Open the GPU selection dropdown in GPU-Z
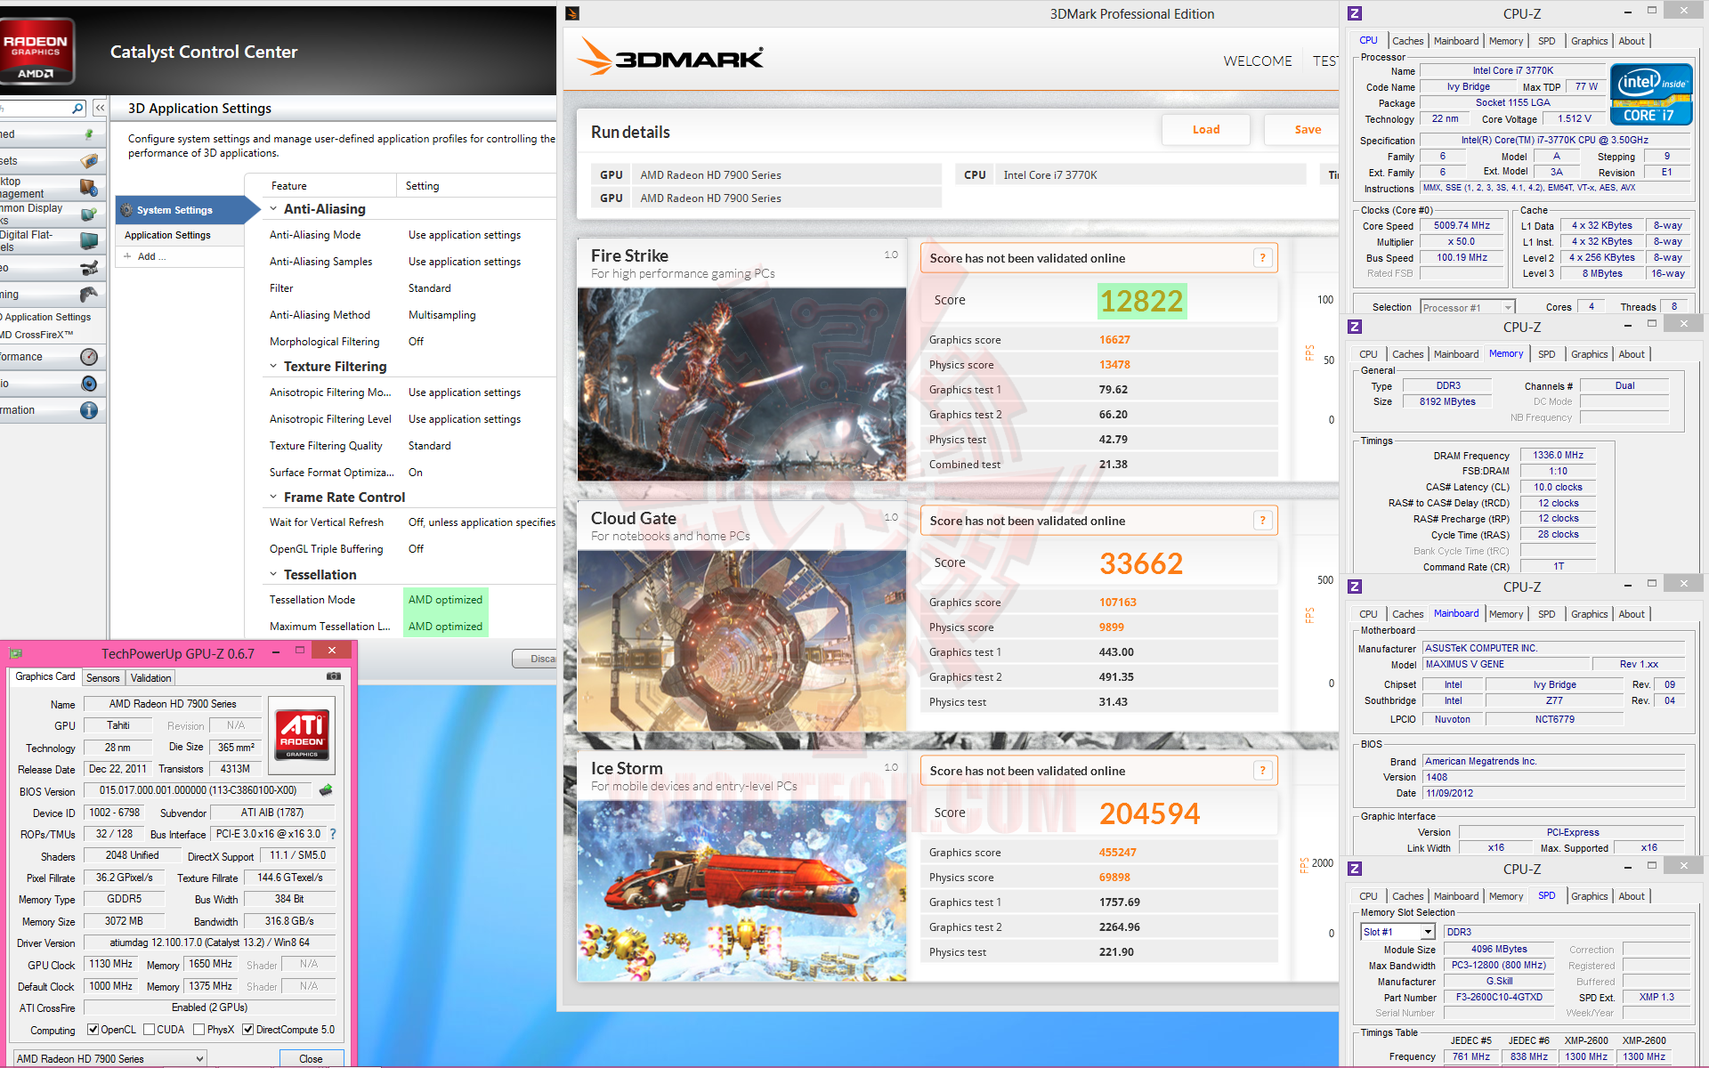Screen dimensions: 1709x1068 (x=200, y=1058)
